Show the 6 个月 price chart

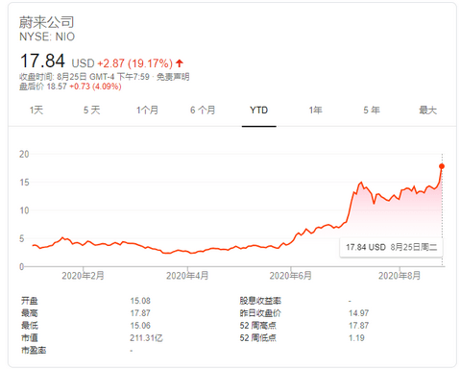(x=203, y=111)
